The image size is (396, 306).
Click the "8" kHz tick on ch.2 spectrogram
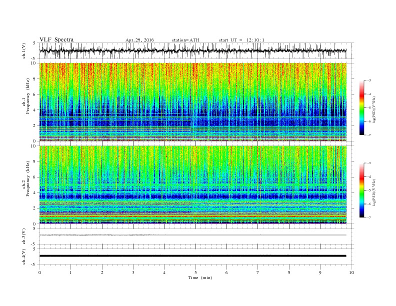tap(34, 161)
